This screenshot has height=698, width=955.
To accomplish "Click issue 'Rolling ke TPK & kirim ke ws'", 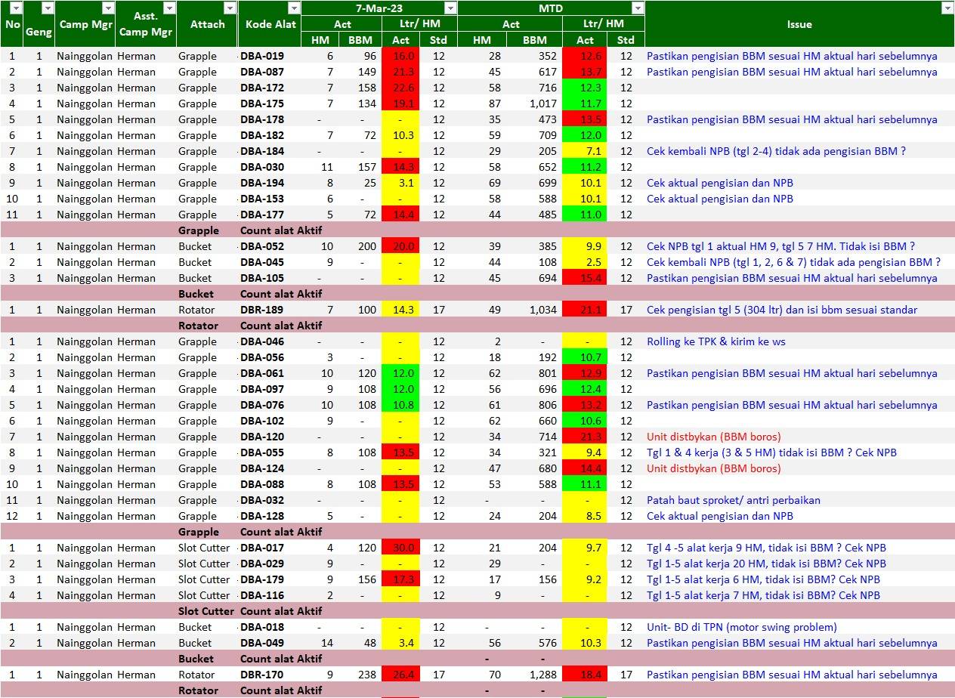I will (x=716, y=341).
